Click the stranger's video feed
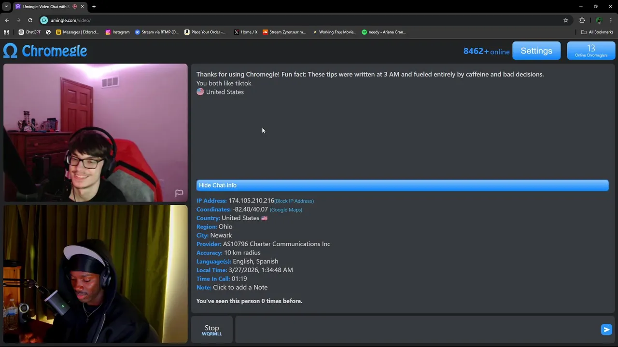618x347 pixels. point(96,133)
